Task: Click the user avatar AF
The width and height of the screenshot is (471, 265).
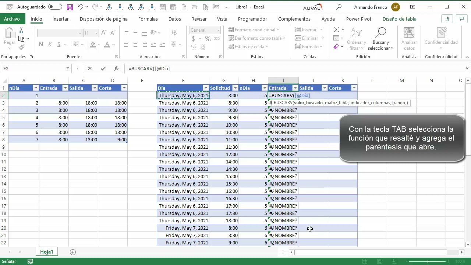Action: click(x=396, y=7)
